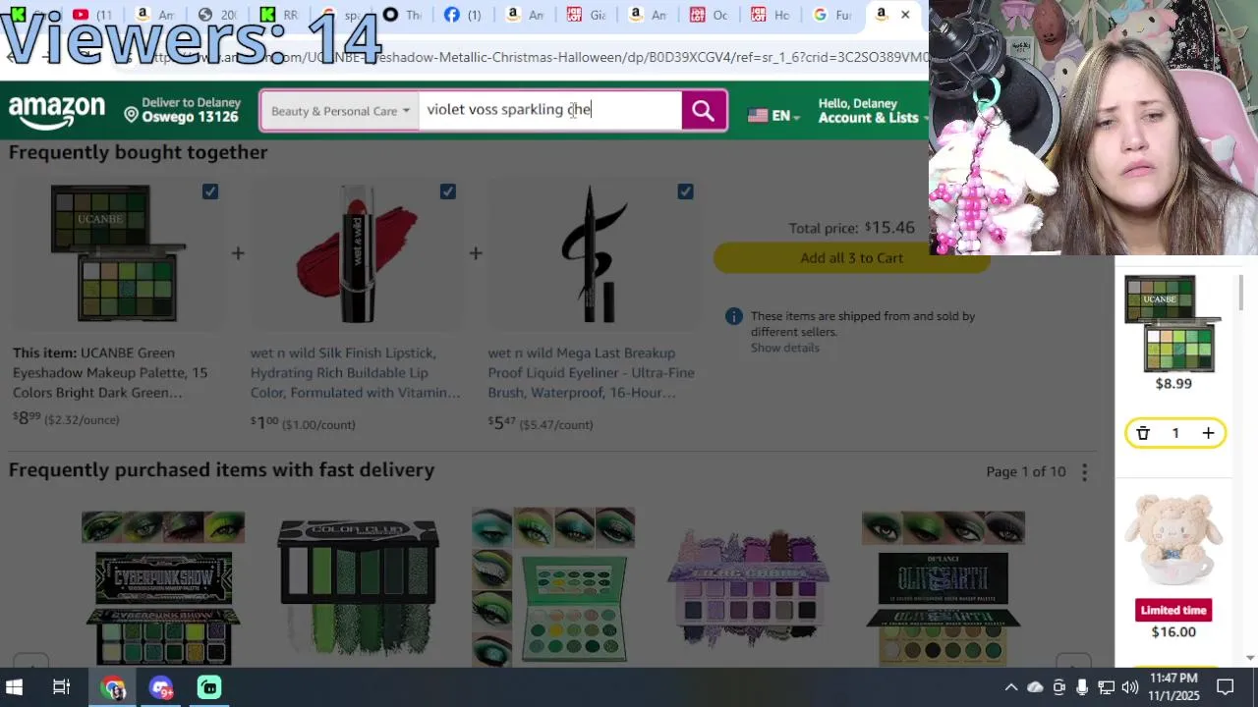The height and width of the screenshot is (707, 1258).
Task: Switch to the '20(' globe tab
Action: pos(216,15)
